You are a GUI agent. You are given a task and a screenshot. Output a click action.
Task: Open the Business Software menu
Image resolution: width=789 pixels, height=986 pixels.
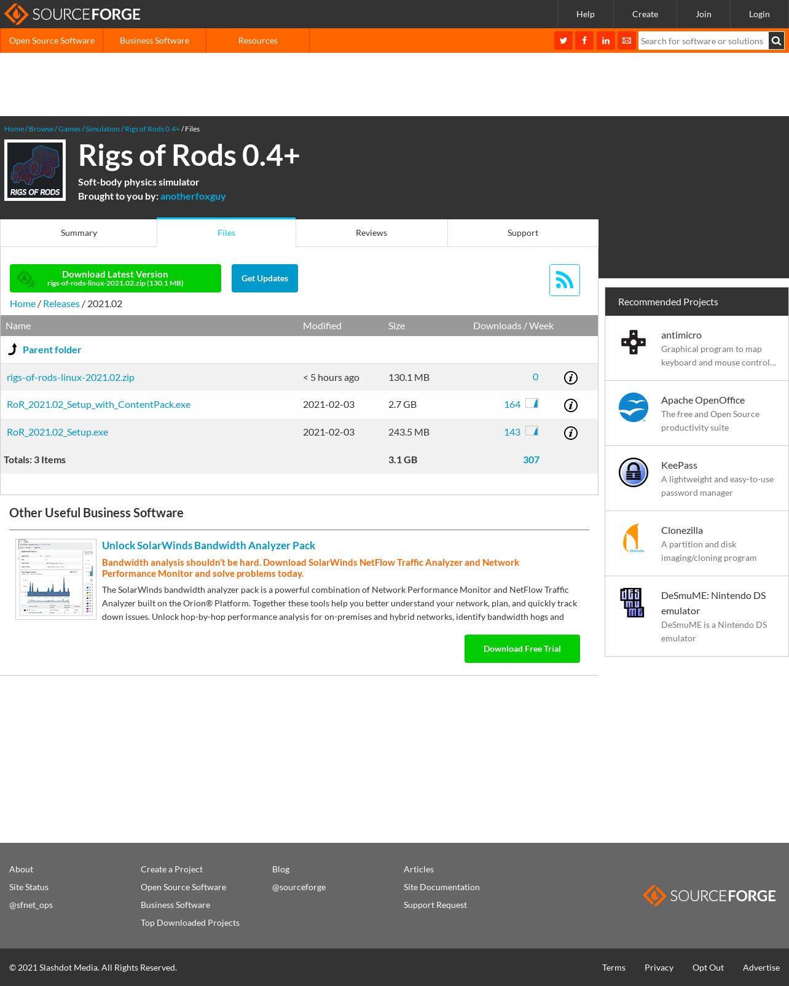[154, 41]
